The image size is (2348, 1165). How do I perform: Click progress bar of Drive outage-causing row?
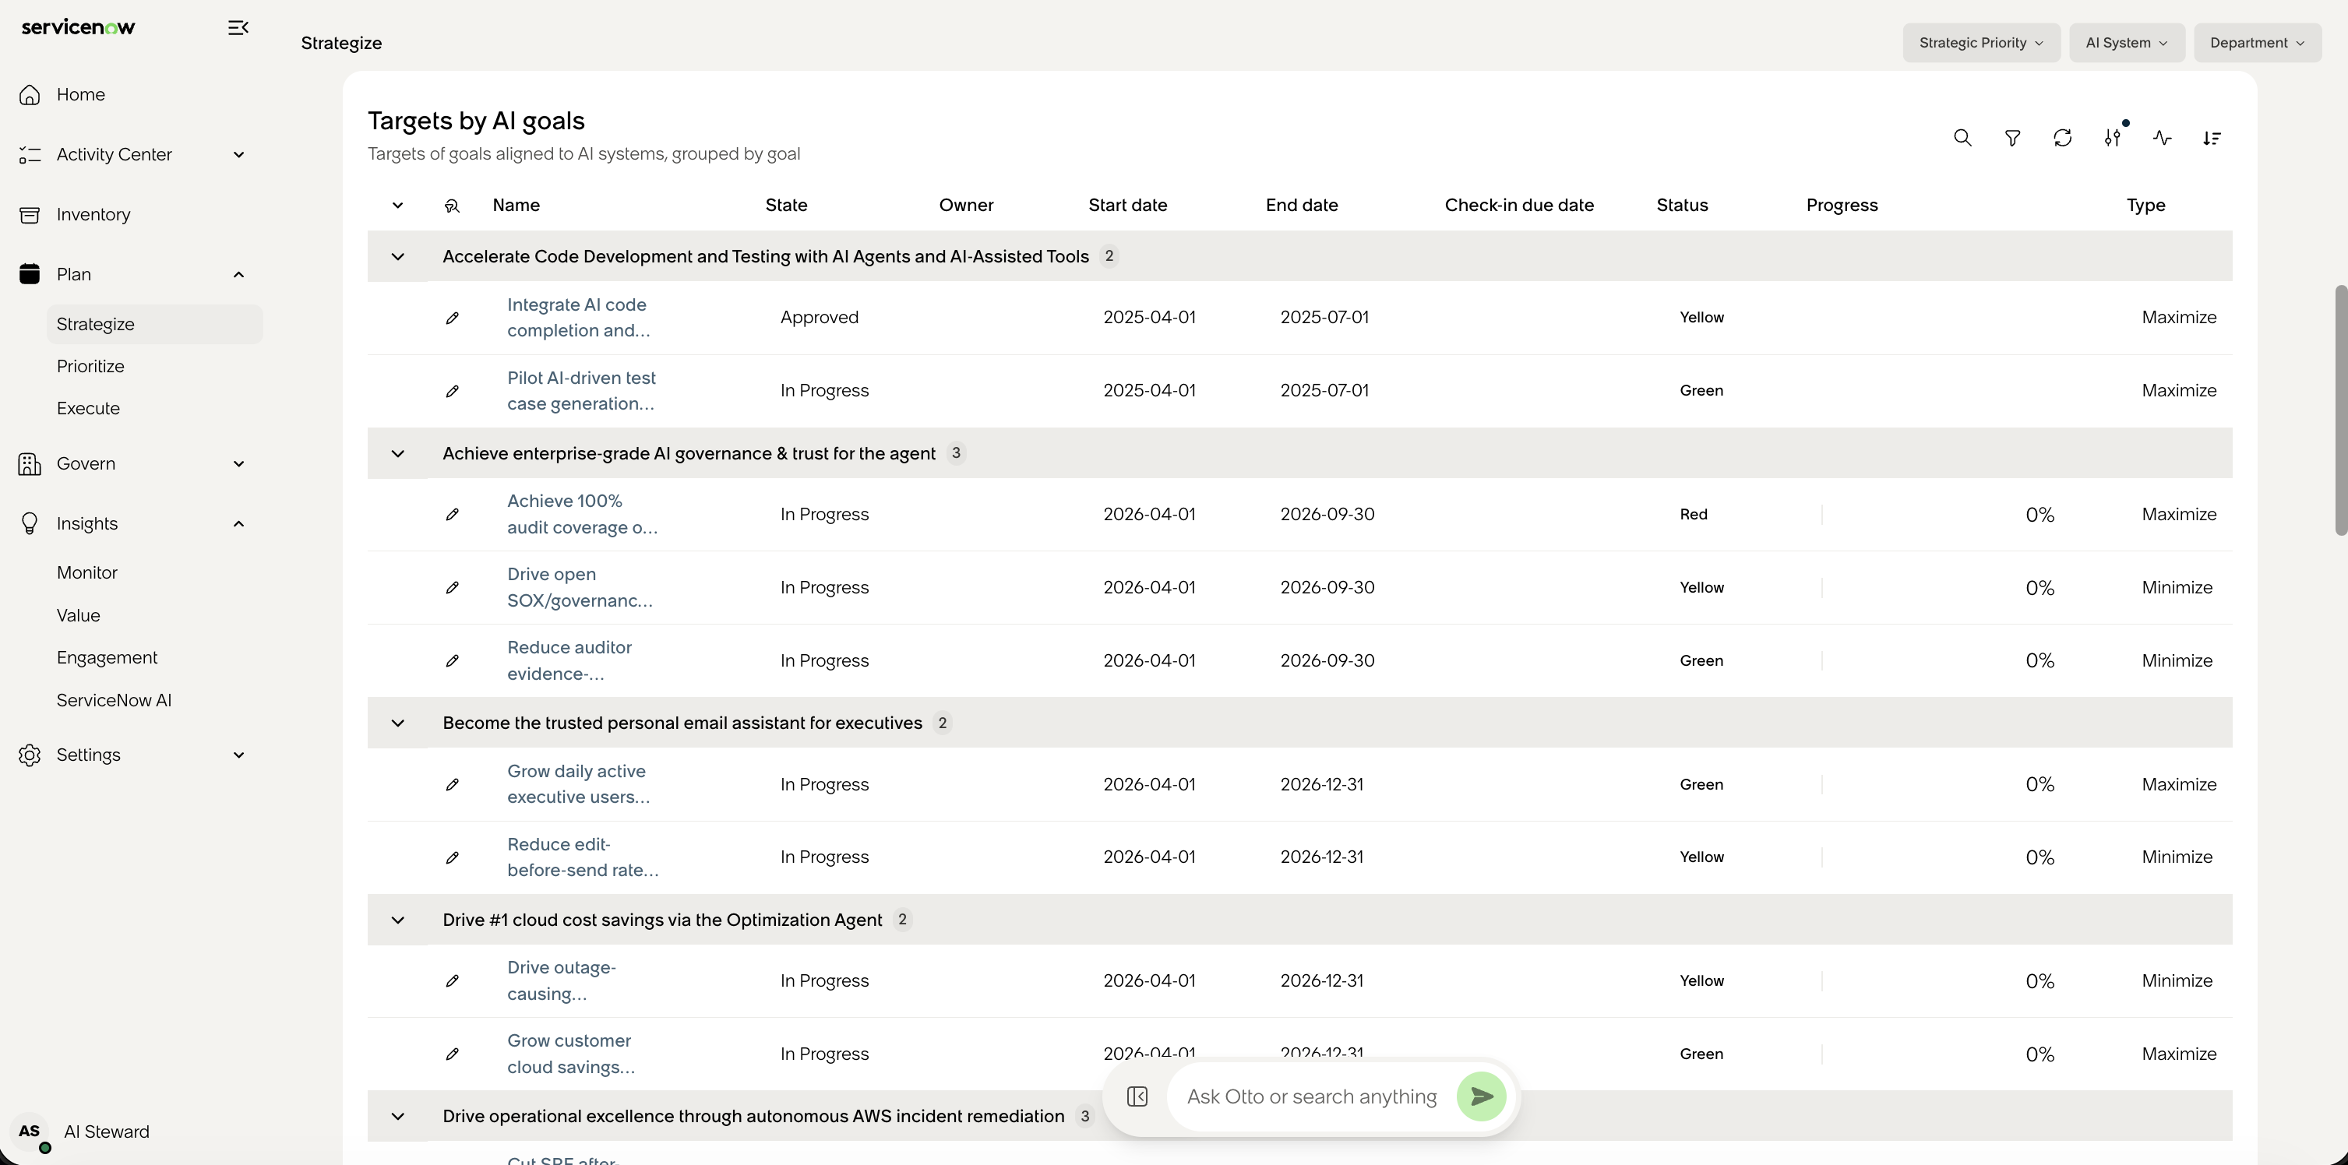1913,981
